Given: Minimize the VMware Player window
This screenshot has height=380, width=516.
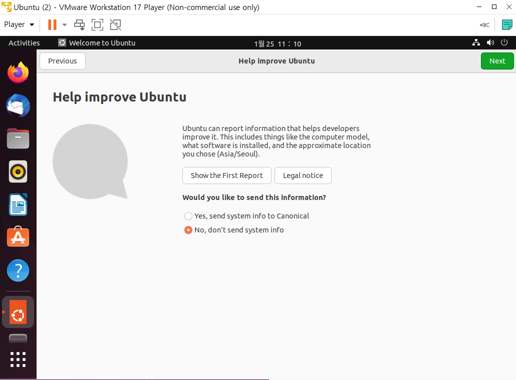Looking at the screenshot, I should tap(479, 7).
